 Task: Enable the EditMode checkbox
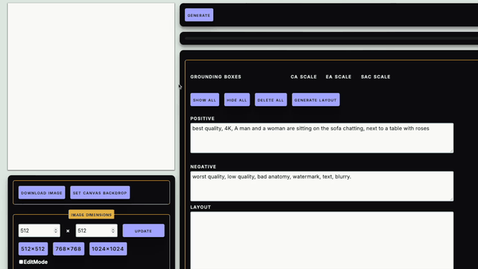[x=21, y=262]
